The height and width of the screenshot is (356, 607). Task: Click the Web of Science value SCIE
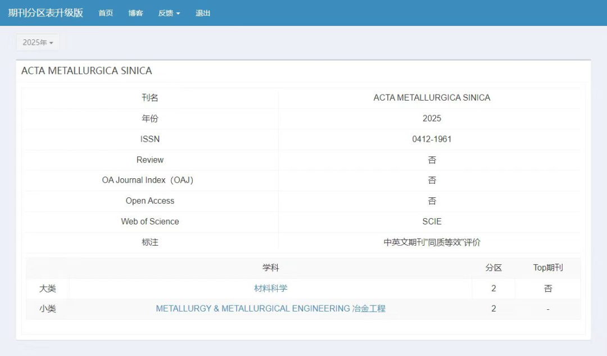(432, 222)
